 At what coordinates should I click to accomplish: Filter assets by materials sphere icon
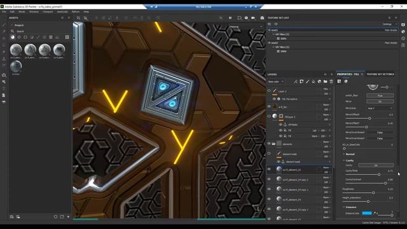(13, 37)
